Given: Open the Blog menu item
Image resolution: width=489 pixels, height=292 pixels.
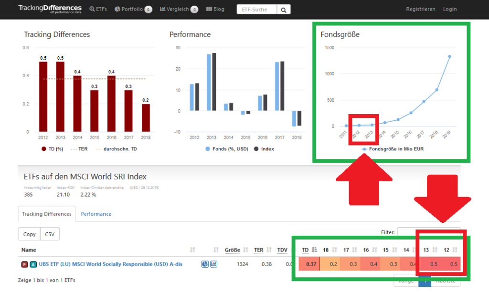Looking at the screenshot, I should click(215, 10).
